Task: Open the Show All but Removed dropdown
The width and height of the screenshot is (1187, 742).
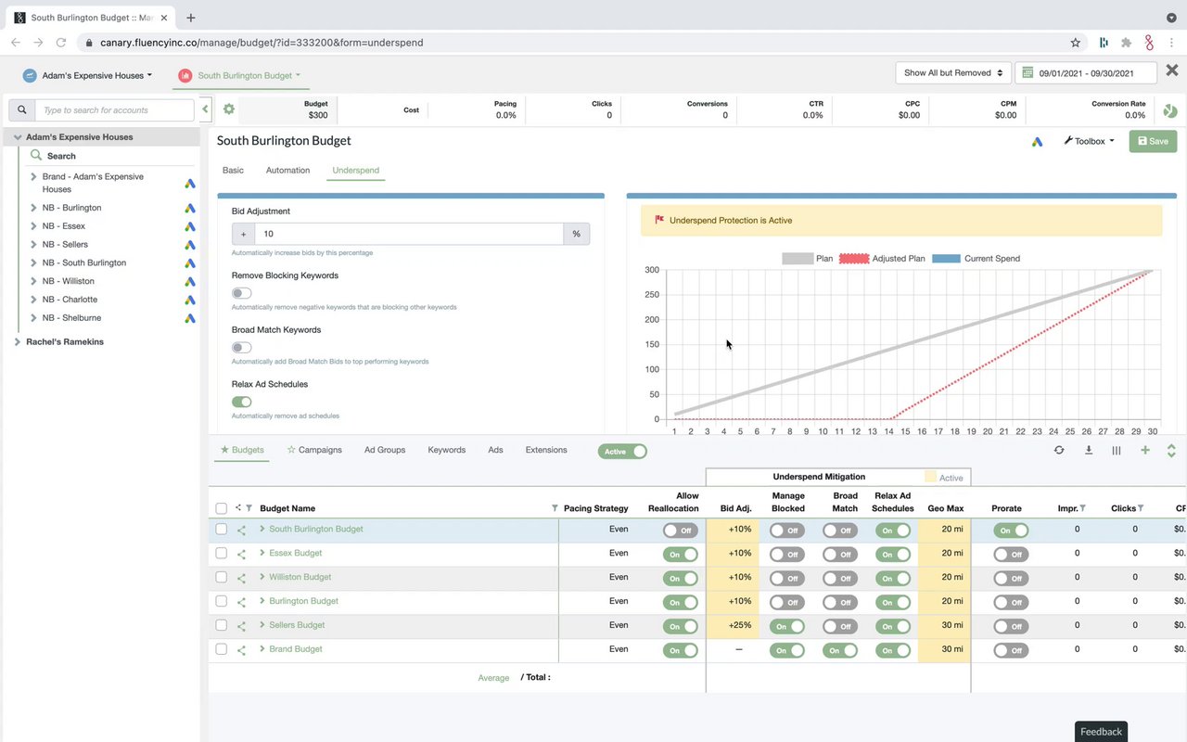Action: click(954, 72)
